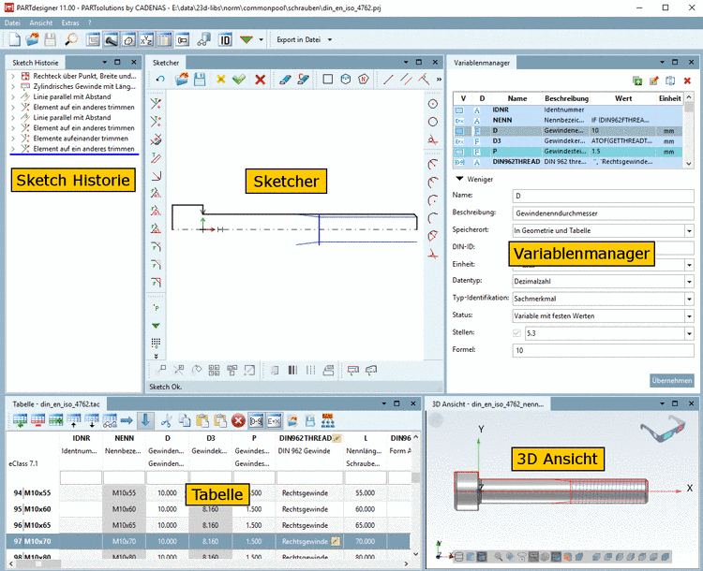Click the eraser icon in Sketcher toolbar
Viewport: 703px width, 571px height.
(285, 80)
